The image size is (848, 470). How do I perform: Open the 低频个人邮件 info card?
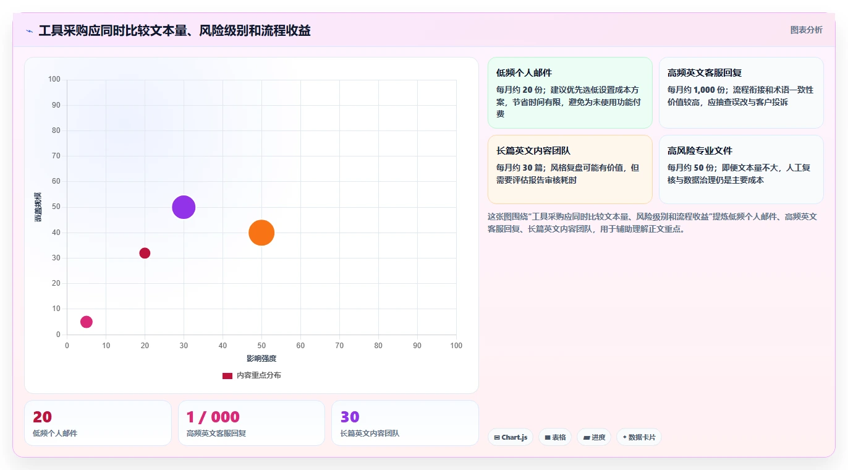(570, 93)
